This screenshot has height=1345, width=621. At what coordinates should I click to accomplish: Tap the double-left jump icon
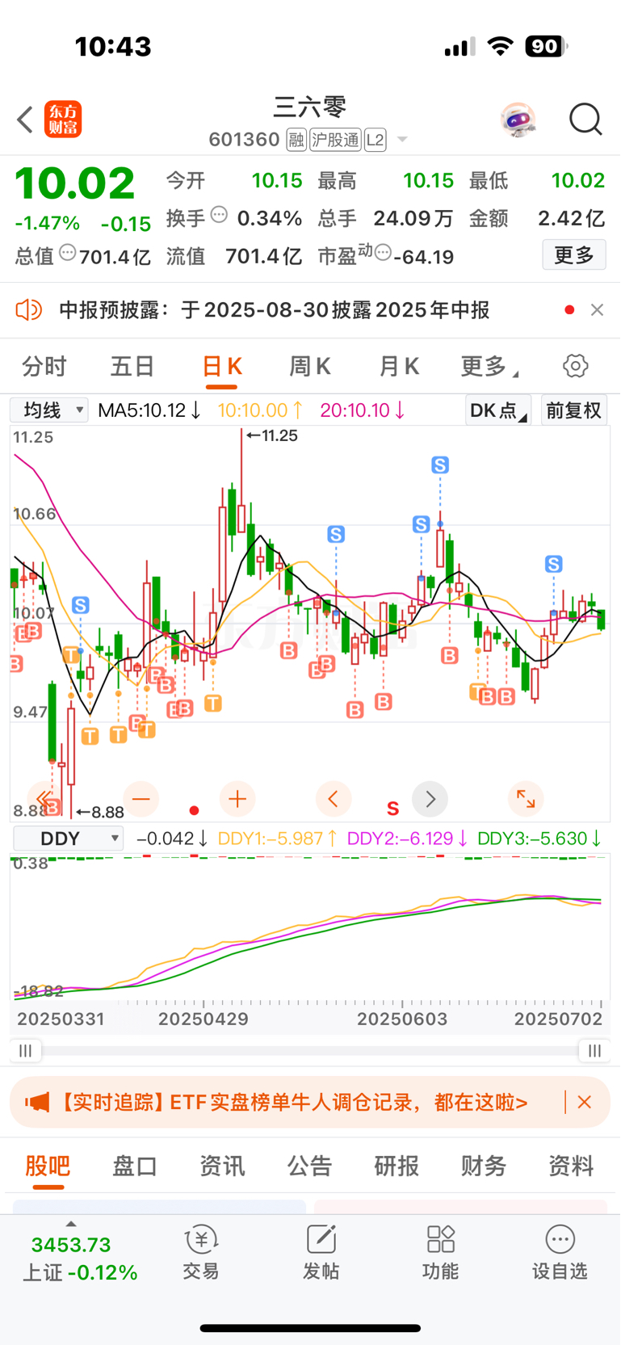[45, 799]
